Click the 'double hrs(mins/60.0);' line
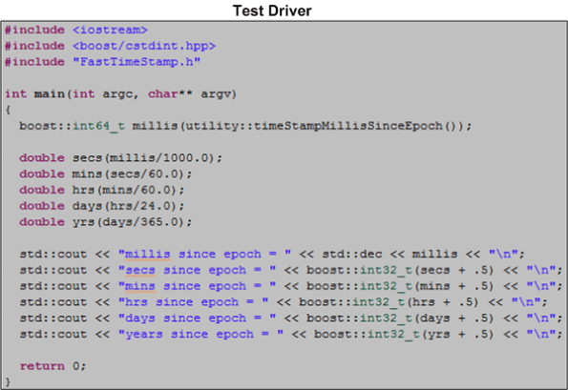 click(102, 190)
